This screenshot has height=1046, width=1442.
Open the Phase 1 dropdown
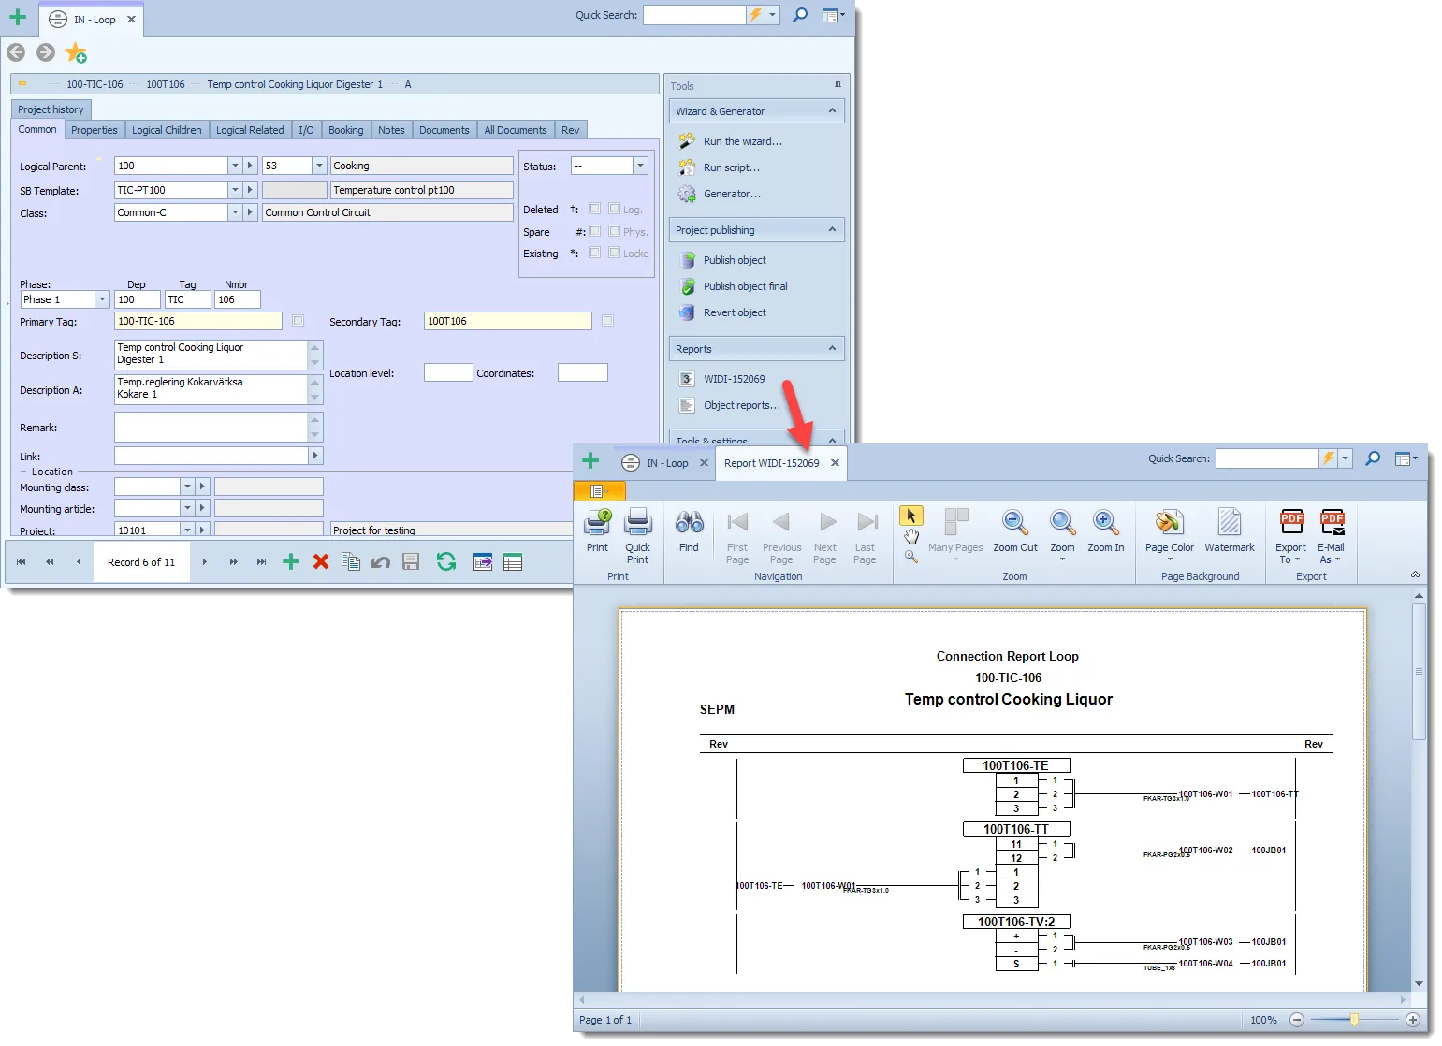click(103, 299)
